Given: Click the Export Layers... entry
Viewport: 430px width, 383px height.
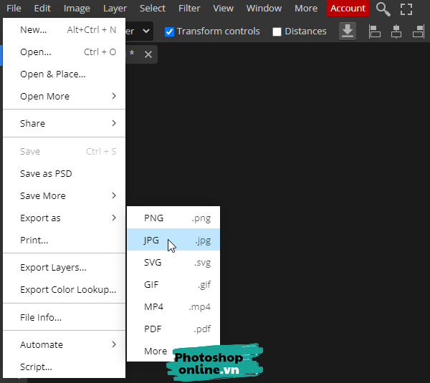Looking at the screenshot, I should point(53,268).
